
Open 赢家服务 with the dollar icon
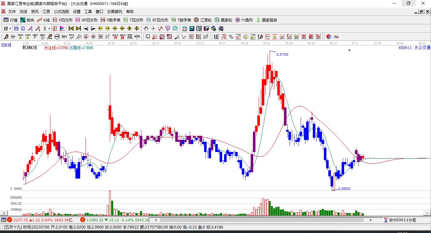pos(267,20)
